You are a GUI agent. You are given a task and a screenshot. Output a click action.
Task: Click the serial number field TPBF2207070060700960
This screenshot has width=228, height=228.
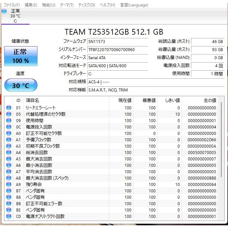click(x=117, y=50)
